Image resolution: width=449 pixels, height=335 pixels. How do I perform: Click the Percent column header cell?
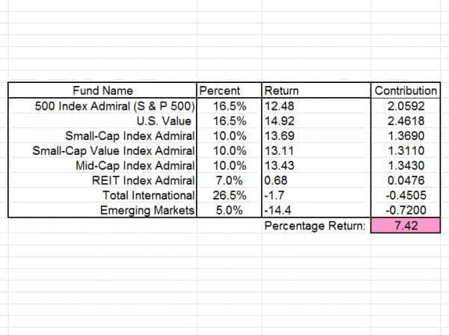click(x=220, y=90)
